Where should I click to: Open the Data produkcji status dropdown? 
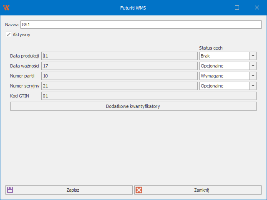(x=253, y=56)
